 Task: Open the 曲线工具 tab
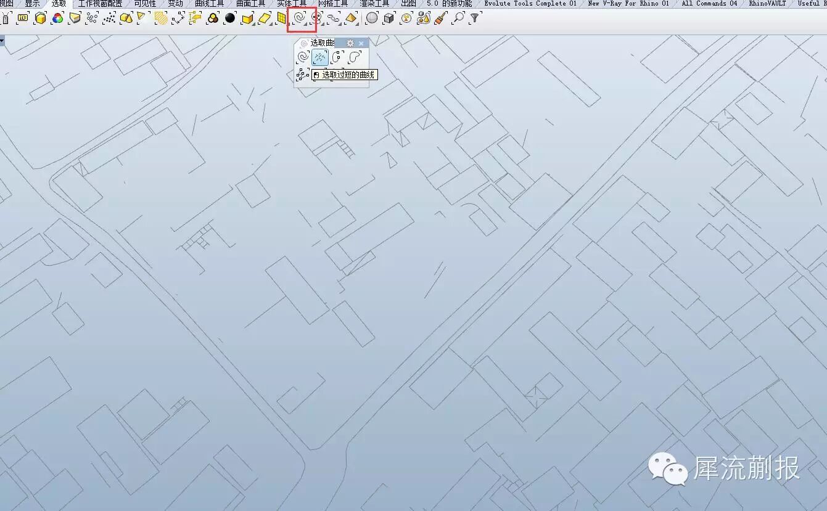coord(209,4)
